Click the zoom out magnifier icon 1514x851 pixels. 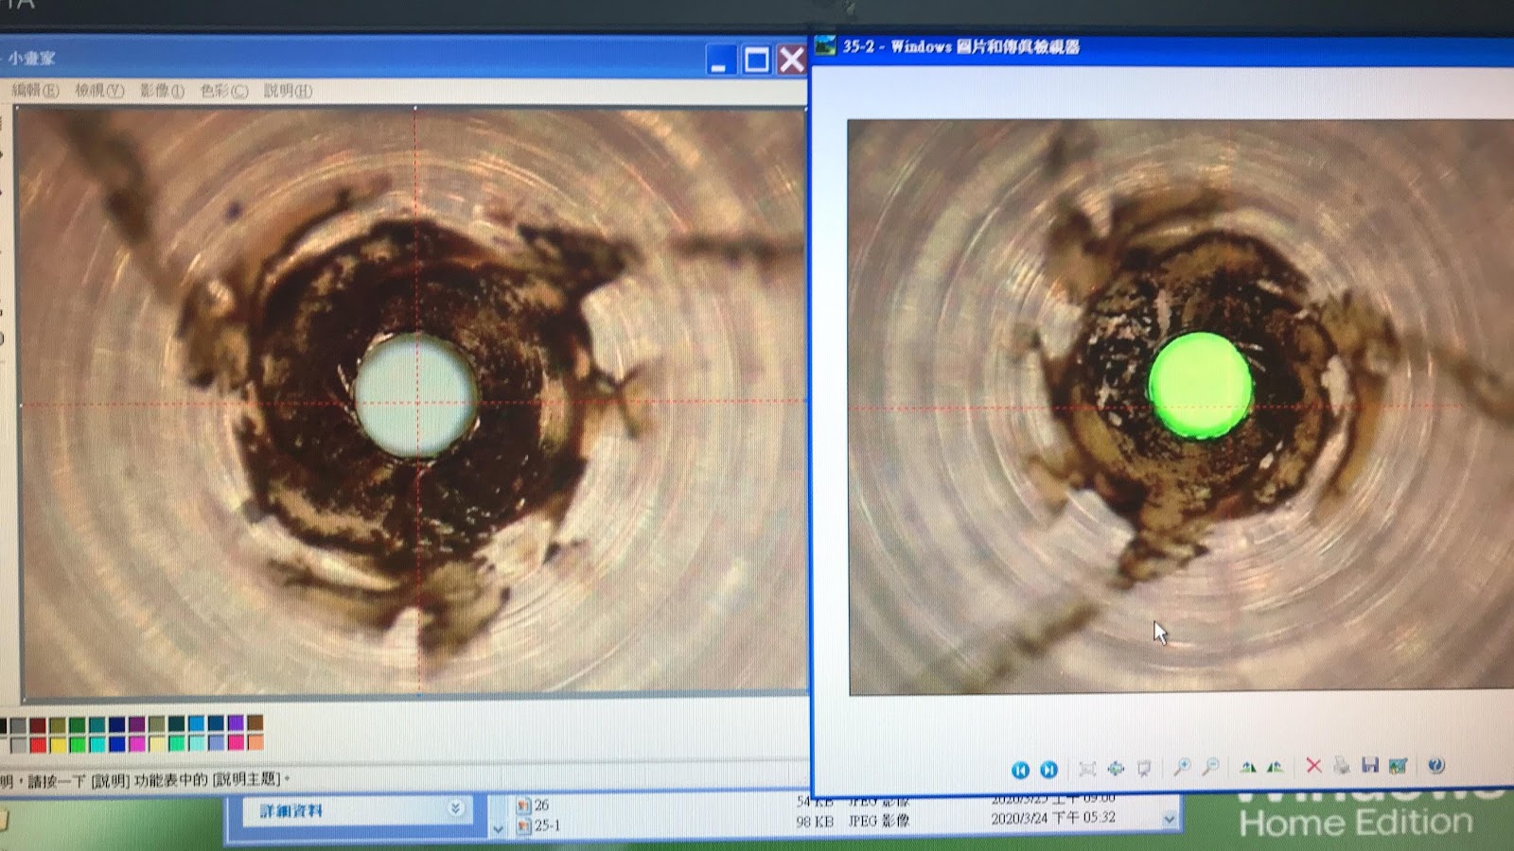tap(1210, 768)
